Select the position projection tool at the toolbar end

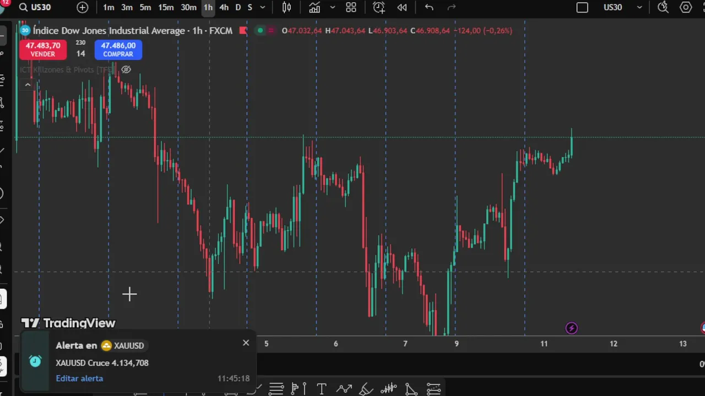click(x=433, y=389)
